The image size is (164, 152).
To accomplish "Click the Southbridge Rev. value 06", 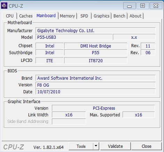I will point(148,53).
